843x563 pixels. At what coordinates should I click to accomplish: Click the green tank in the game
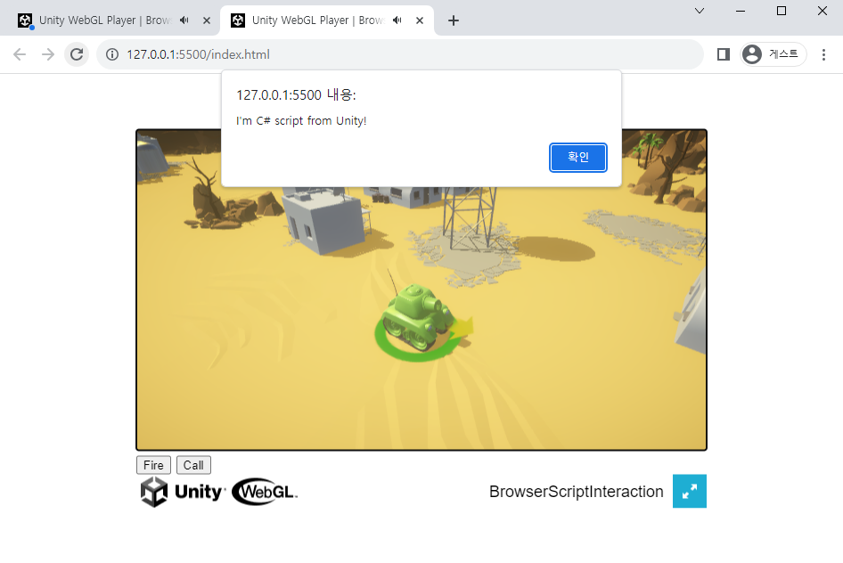[418, 317]
